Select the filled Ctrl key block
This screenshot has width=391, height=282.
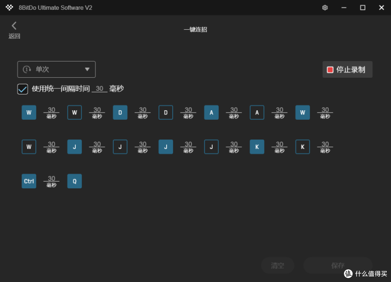[x=29, y=181]
